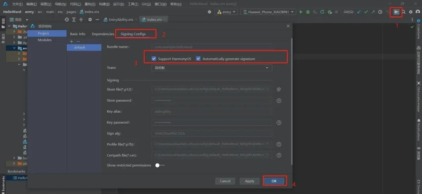Viewport: 422px width, 194px height.
Task: Add a signing config with plus icon
Action: tap(71, 41)
